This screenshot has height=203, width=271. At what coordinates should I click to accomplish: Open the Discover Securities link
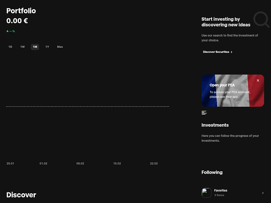click(x=216, y=52)
